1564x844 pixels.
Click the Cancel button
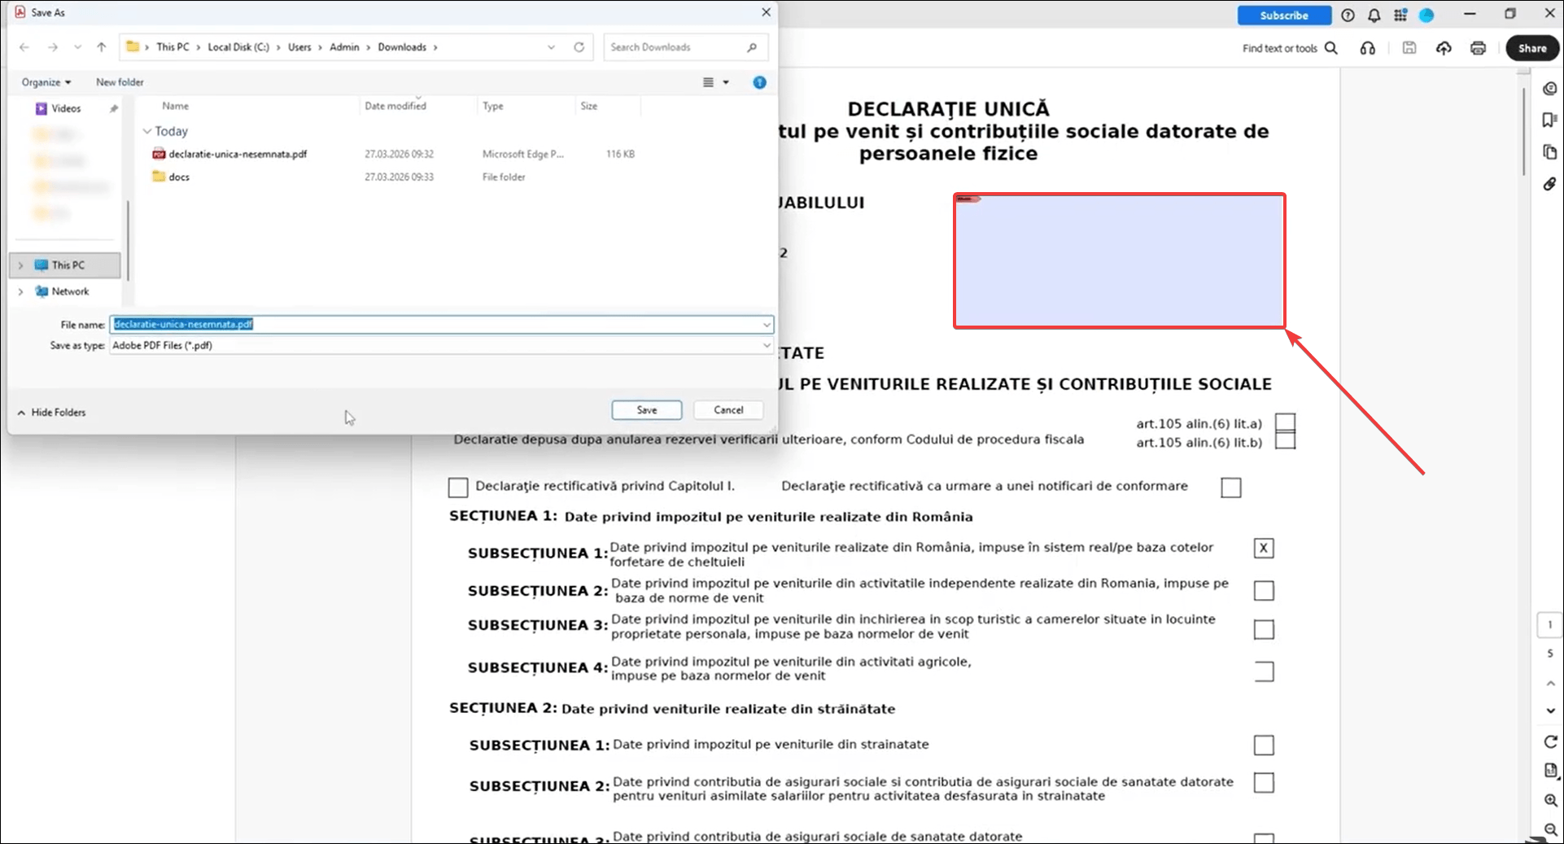(x=727, y=410)
